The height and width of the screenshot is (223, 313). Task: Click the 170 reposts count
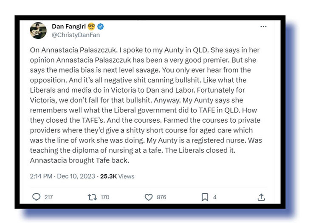104,197
